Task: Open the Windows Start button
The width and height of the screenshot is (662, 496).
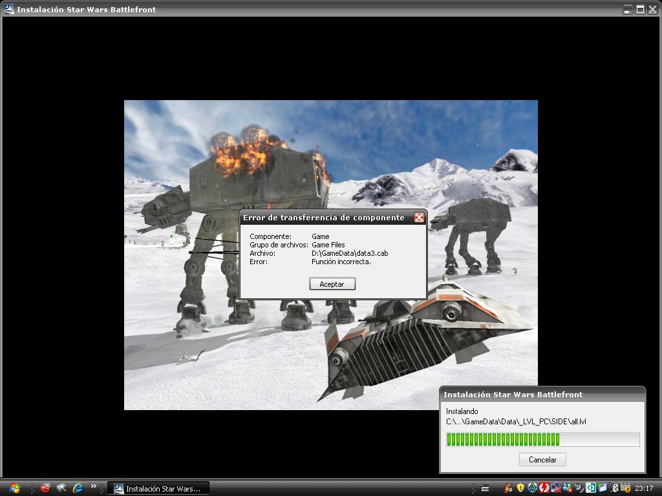Action: tap(14, 488)
